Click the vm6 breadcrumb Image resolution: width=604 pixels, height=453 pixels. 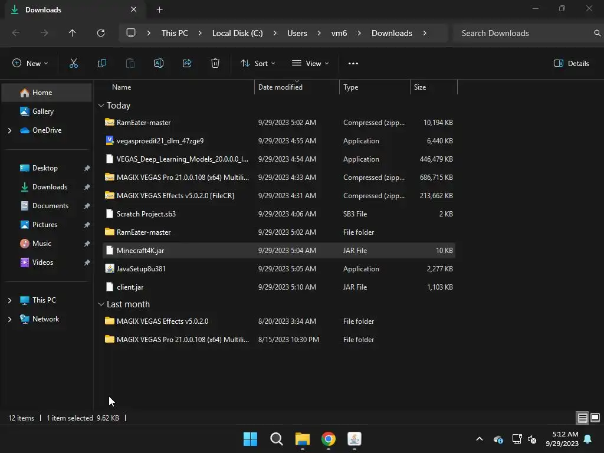[339, 33]
